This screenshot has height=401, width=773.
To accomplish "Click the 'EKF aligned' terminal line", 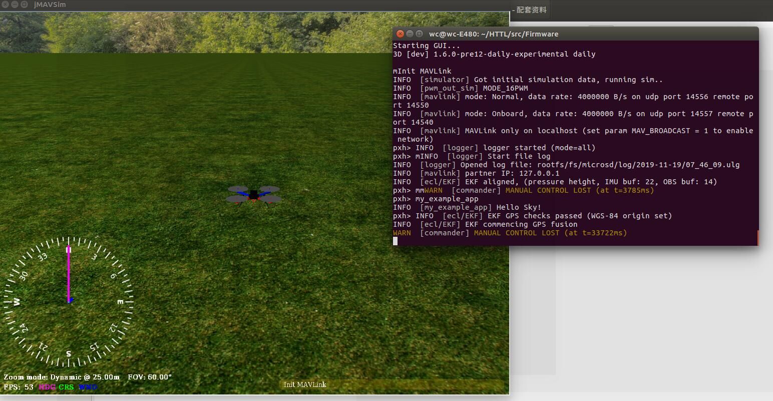I will (555, 182).
